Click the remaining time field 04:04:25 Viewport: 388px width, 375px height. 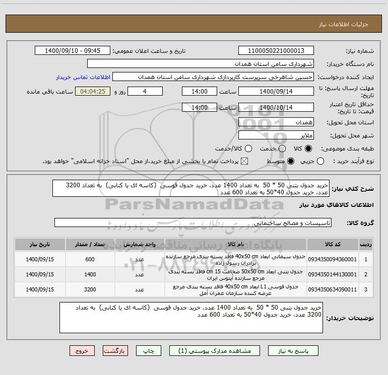(93, 91)
